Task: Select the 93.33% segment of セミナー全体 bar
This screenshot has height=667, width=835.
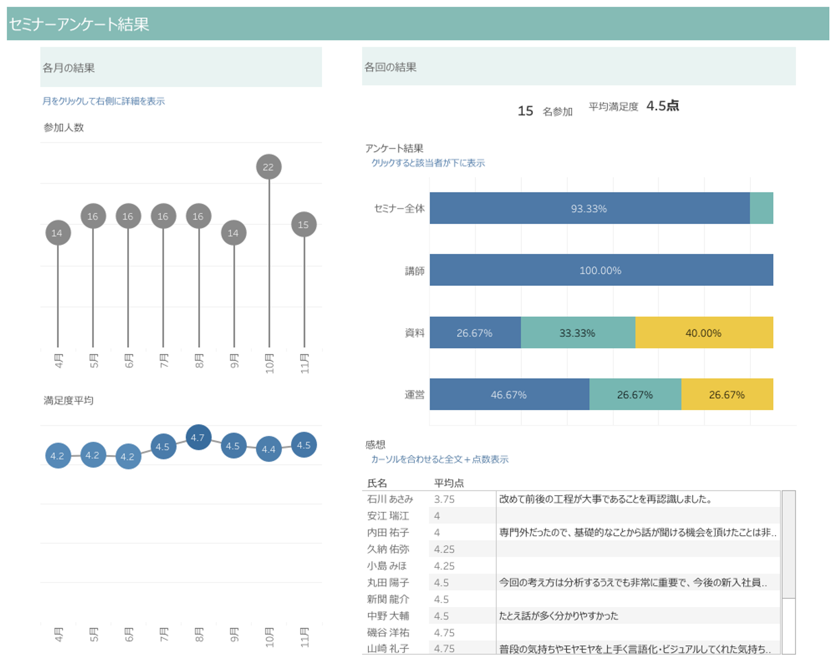Action: pyautogui.click(x=589, y=210)
